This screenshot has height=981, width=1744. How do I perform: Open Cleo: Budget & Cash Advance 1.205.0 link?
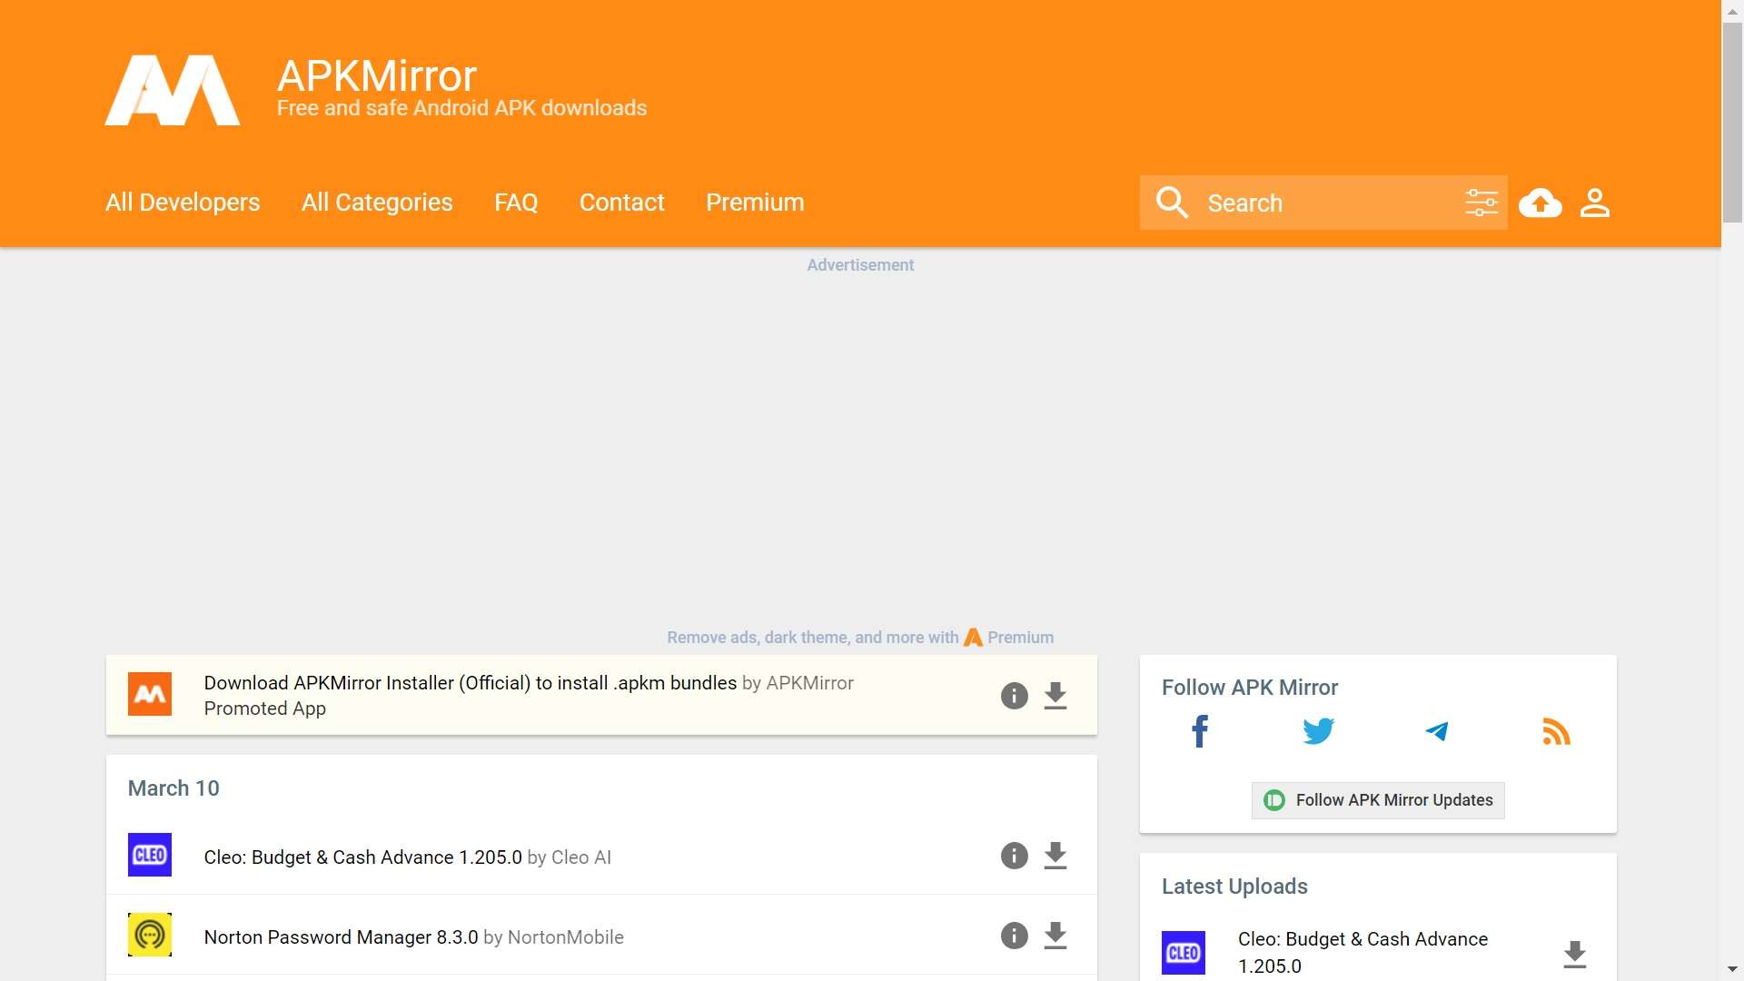click(x=363, y=857)
